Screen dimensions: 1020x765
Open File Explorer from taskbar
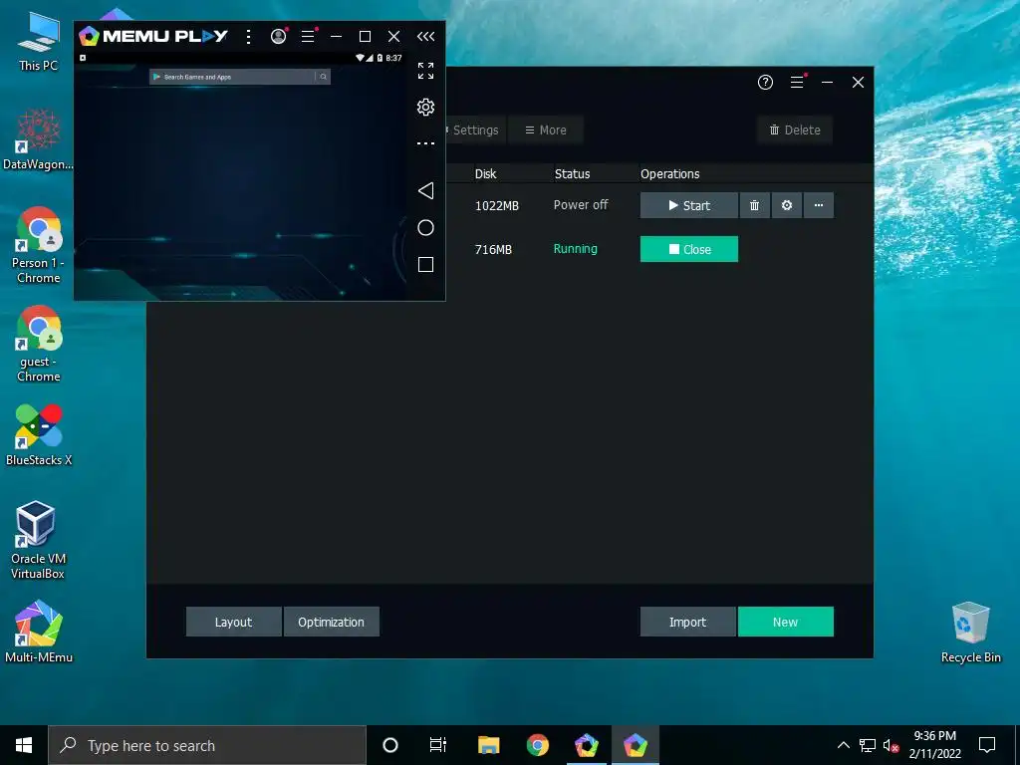pos(488,745)
